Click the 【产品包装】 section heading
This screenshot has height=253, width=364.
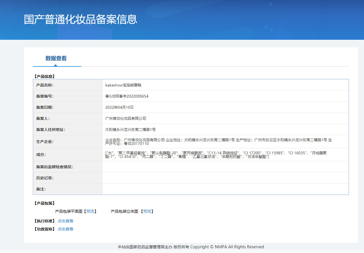click(44, 203)
